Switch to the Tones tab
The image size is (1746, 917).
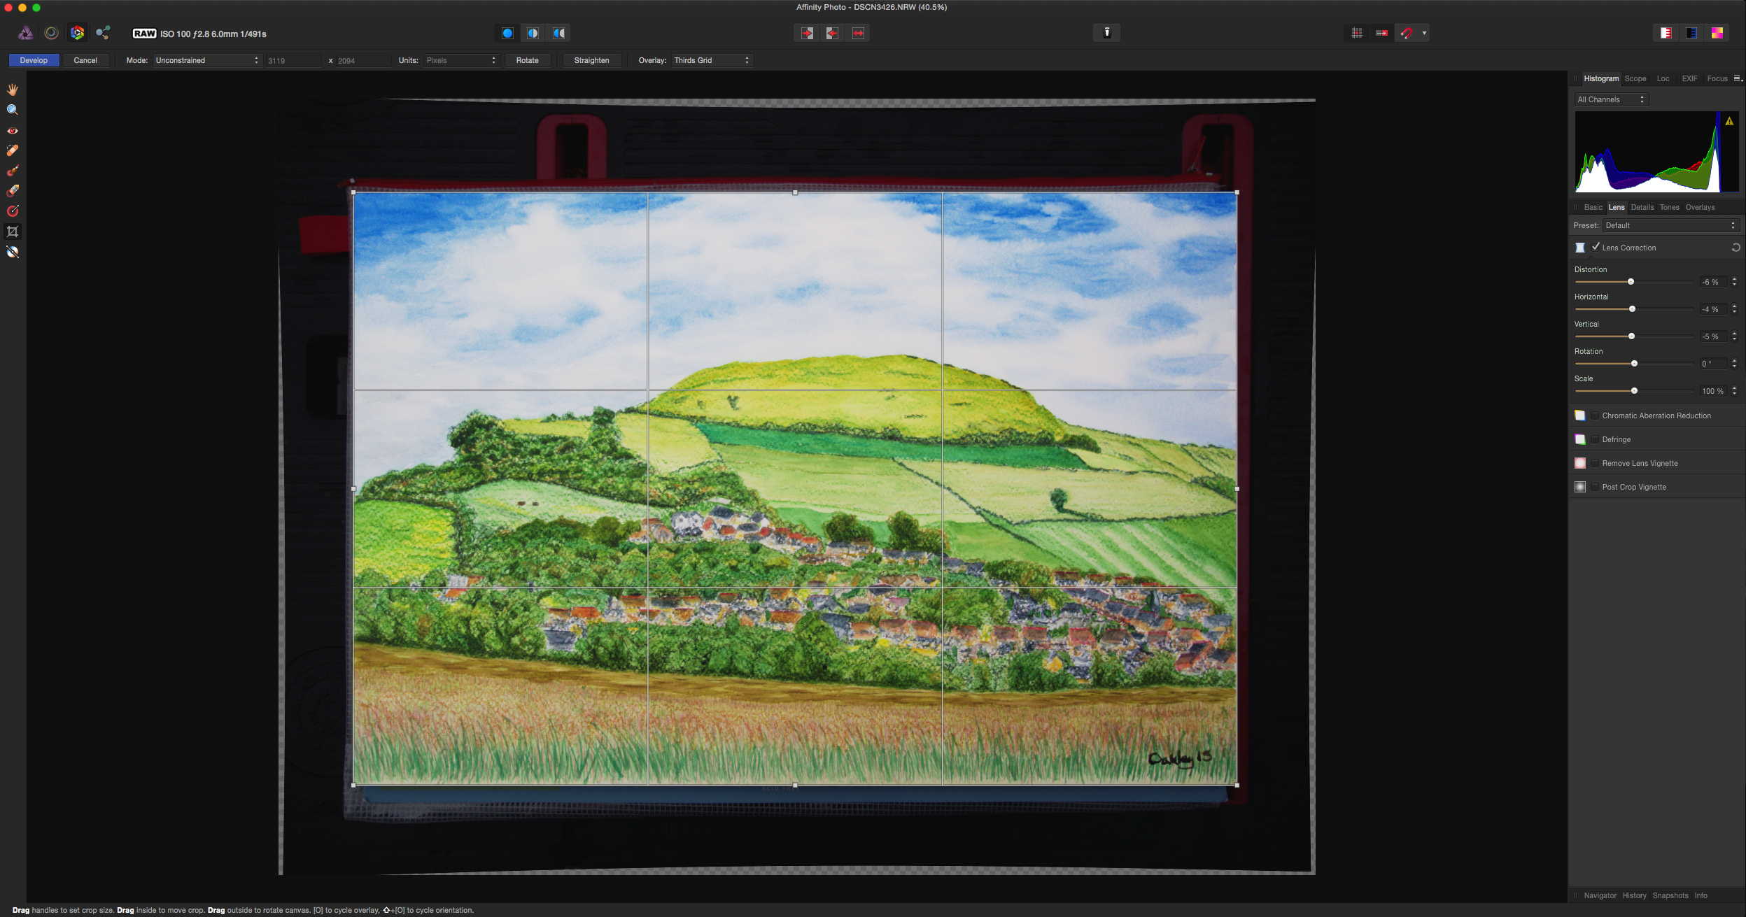click(1669, 207)
